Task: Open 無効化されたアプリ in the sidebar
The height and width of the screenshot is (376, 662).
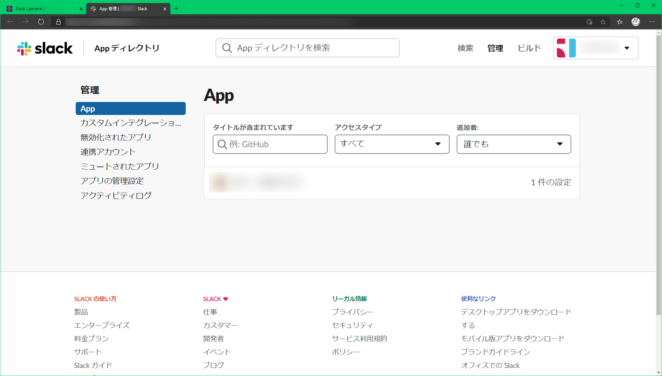Action: [116, 137]
